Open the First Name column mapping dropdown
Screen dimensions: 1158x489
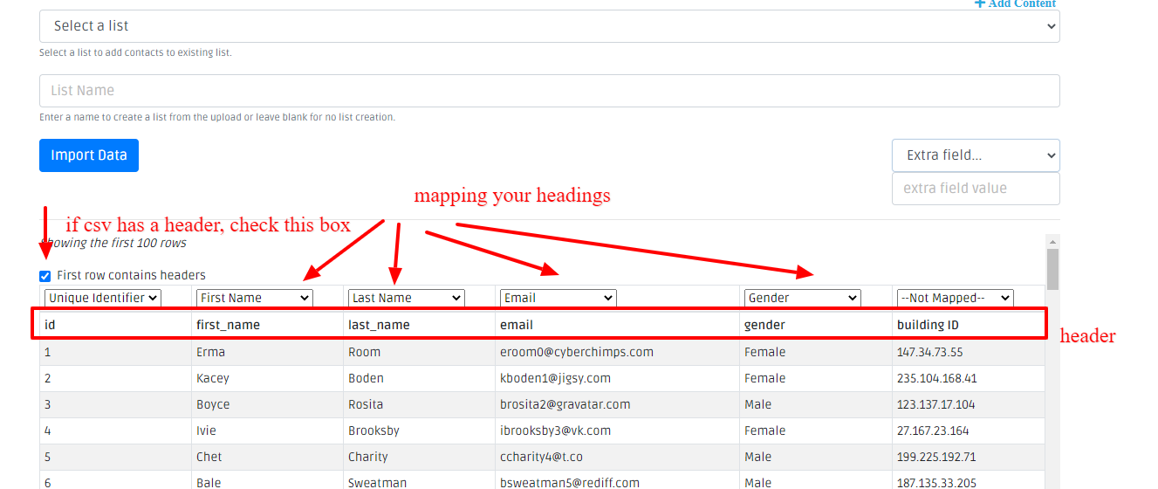pyautogui.click(x=255, y=298)
